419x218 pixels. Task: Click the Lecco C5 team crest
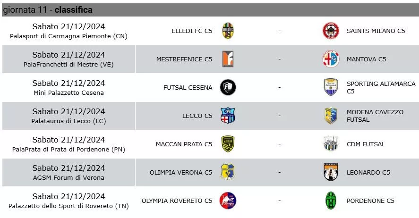point(228,116)
